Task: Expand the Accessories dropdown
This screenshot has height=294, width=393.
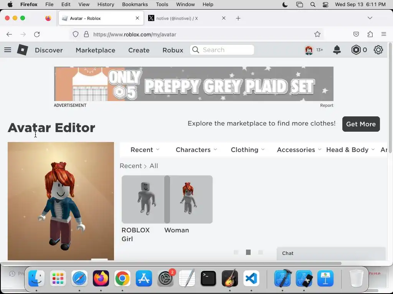Action: (299, 150)
